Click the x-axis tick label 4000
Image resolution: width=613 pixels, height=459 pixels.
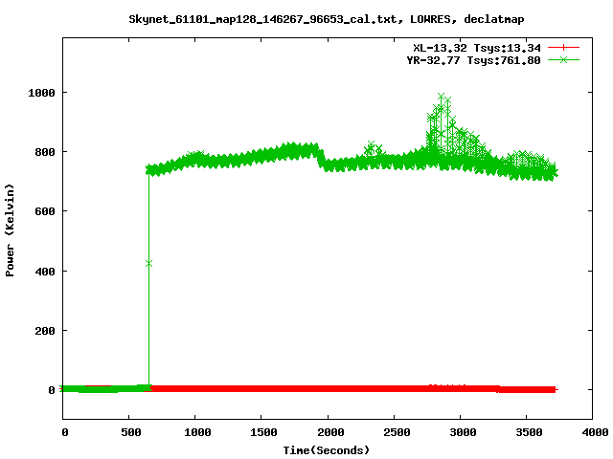point(593,433)
